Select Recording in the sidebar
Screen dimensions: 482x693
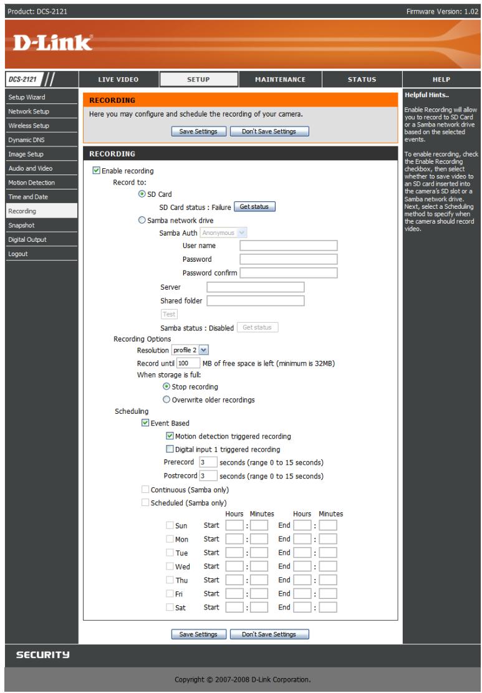point(41,211)
